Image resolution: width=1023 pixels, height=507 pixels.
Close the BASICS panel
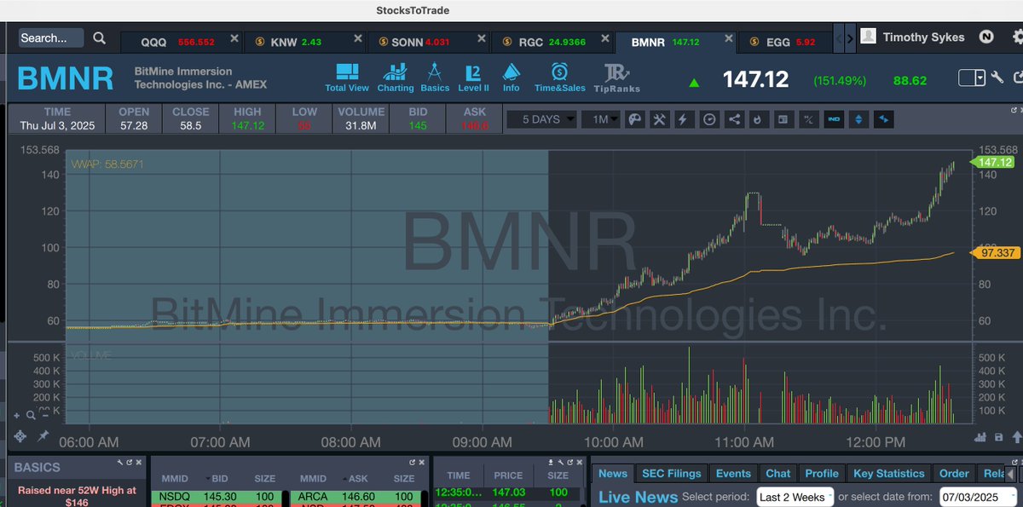point(140,461)
